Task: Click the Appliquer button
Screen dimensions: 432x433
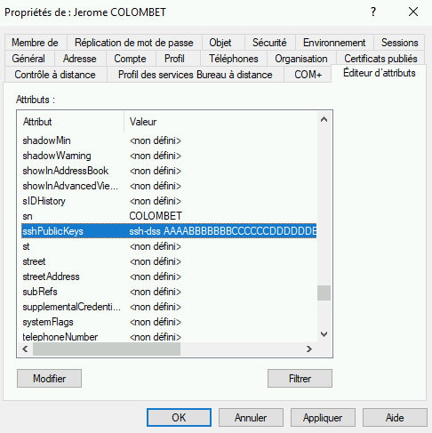Action: (x=323, y=418)
